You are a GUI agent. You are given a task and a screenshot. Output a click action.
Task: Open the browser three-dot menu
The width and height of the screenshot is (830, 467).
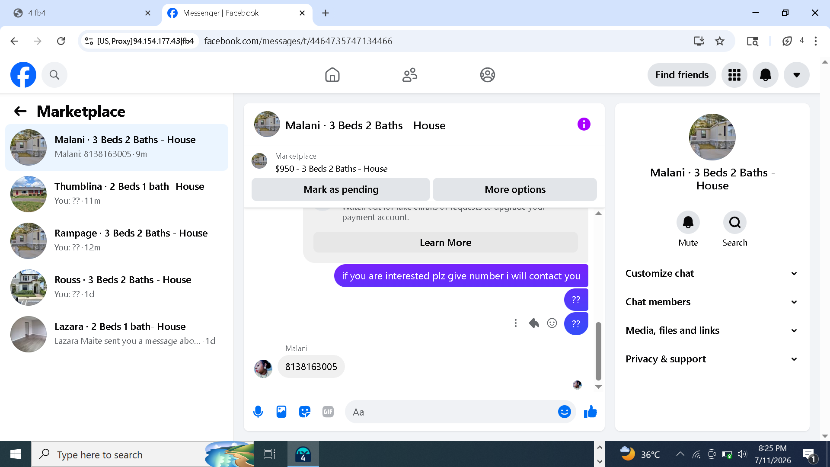(x=816, y=41)
